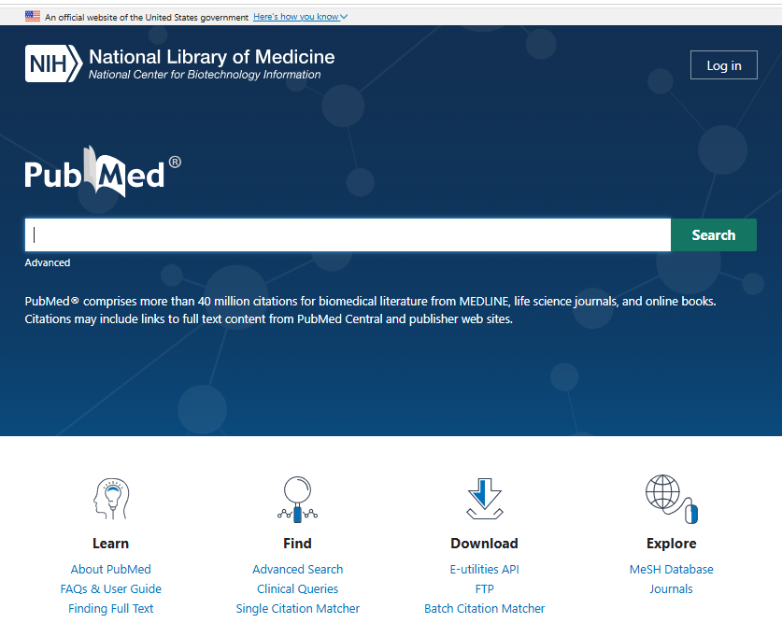The image size is (782, 637).
Task: Click the US flag icon
Action: tap(33, 17)
